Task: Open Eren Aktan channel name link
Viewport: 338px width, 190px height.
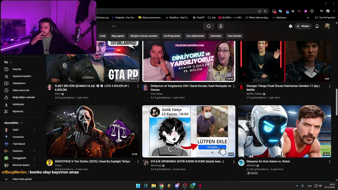Action: pyautogui.click(x=157, y=94)
